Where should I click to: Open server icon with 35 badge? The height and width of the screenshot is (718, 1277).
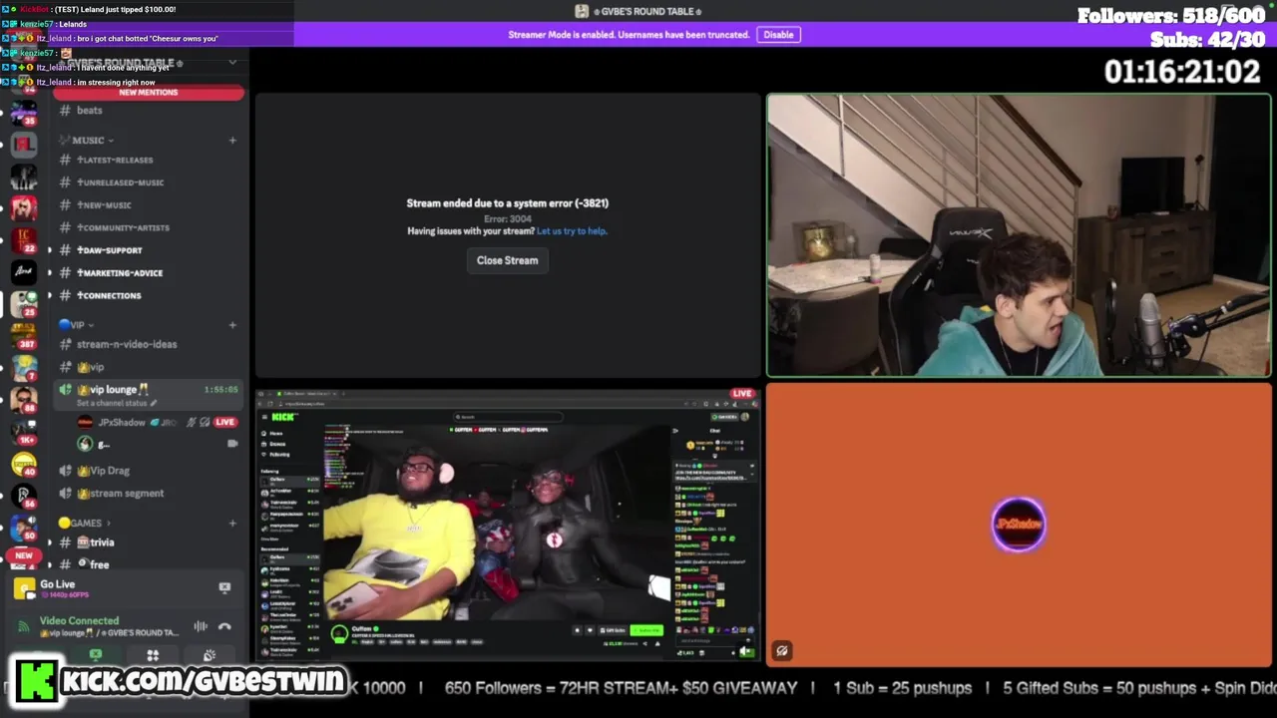click(x=23, y=112)
